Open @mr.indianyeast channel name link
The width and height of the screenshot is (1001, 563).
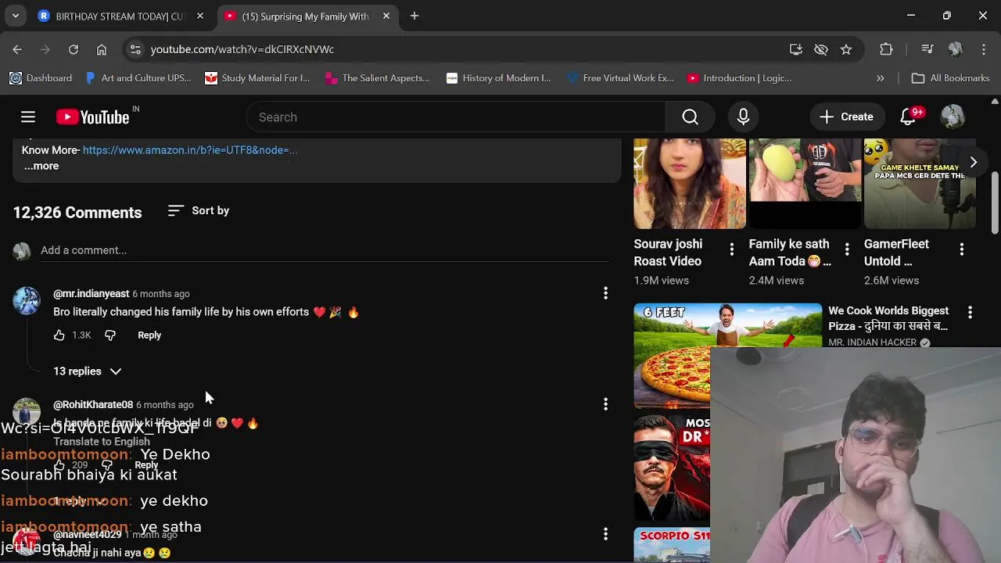pyautogui.click(x=91, y=294)
